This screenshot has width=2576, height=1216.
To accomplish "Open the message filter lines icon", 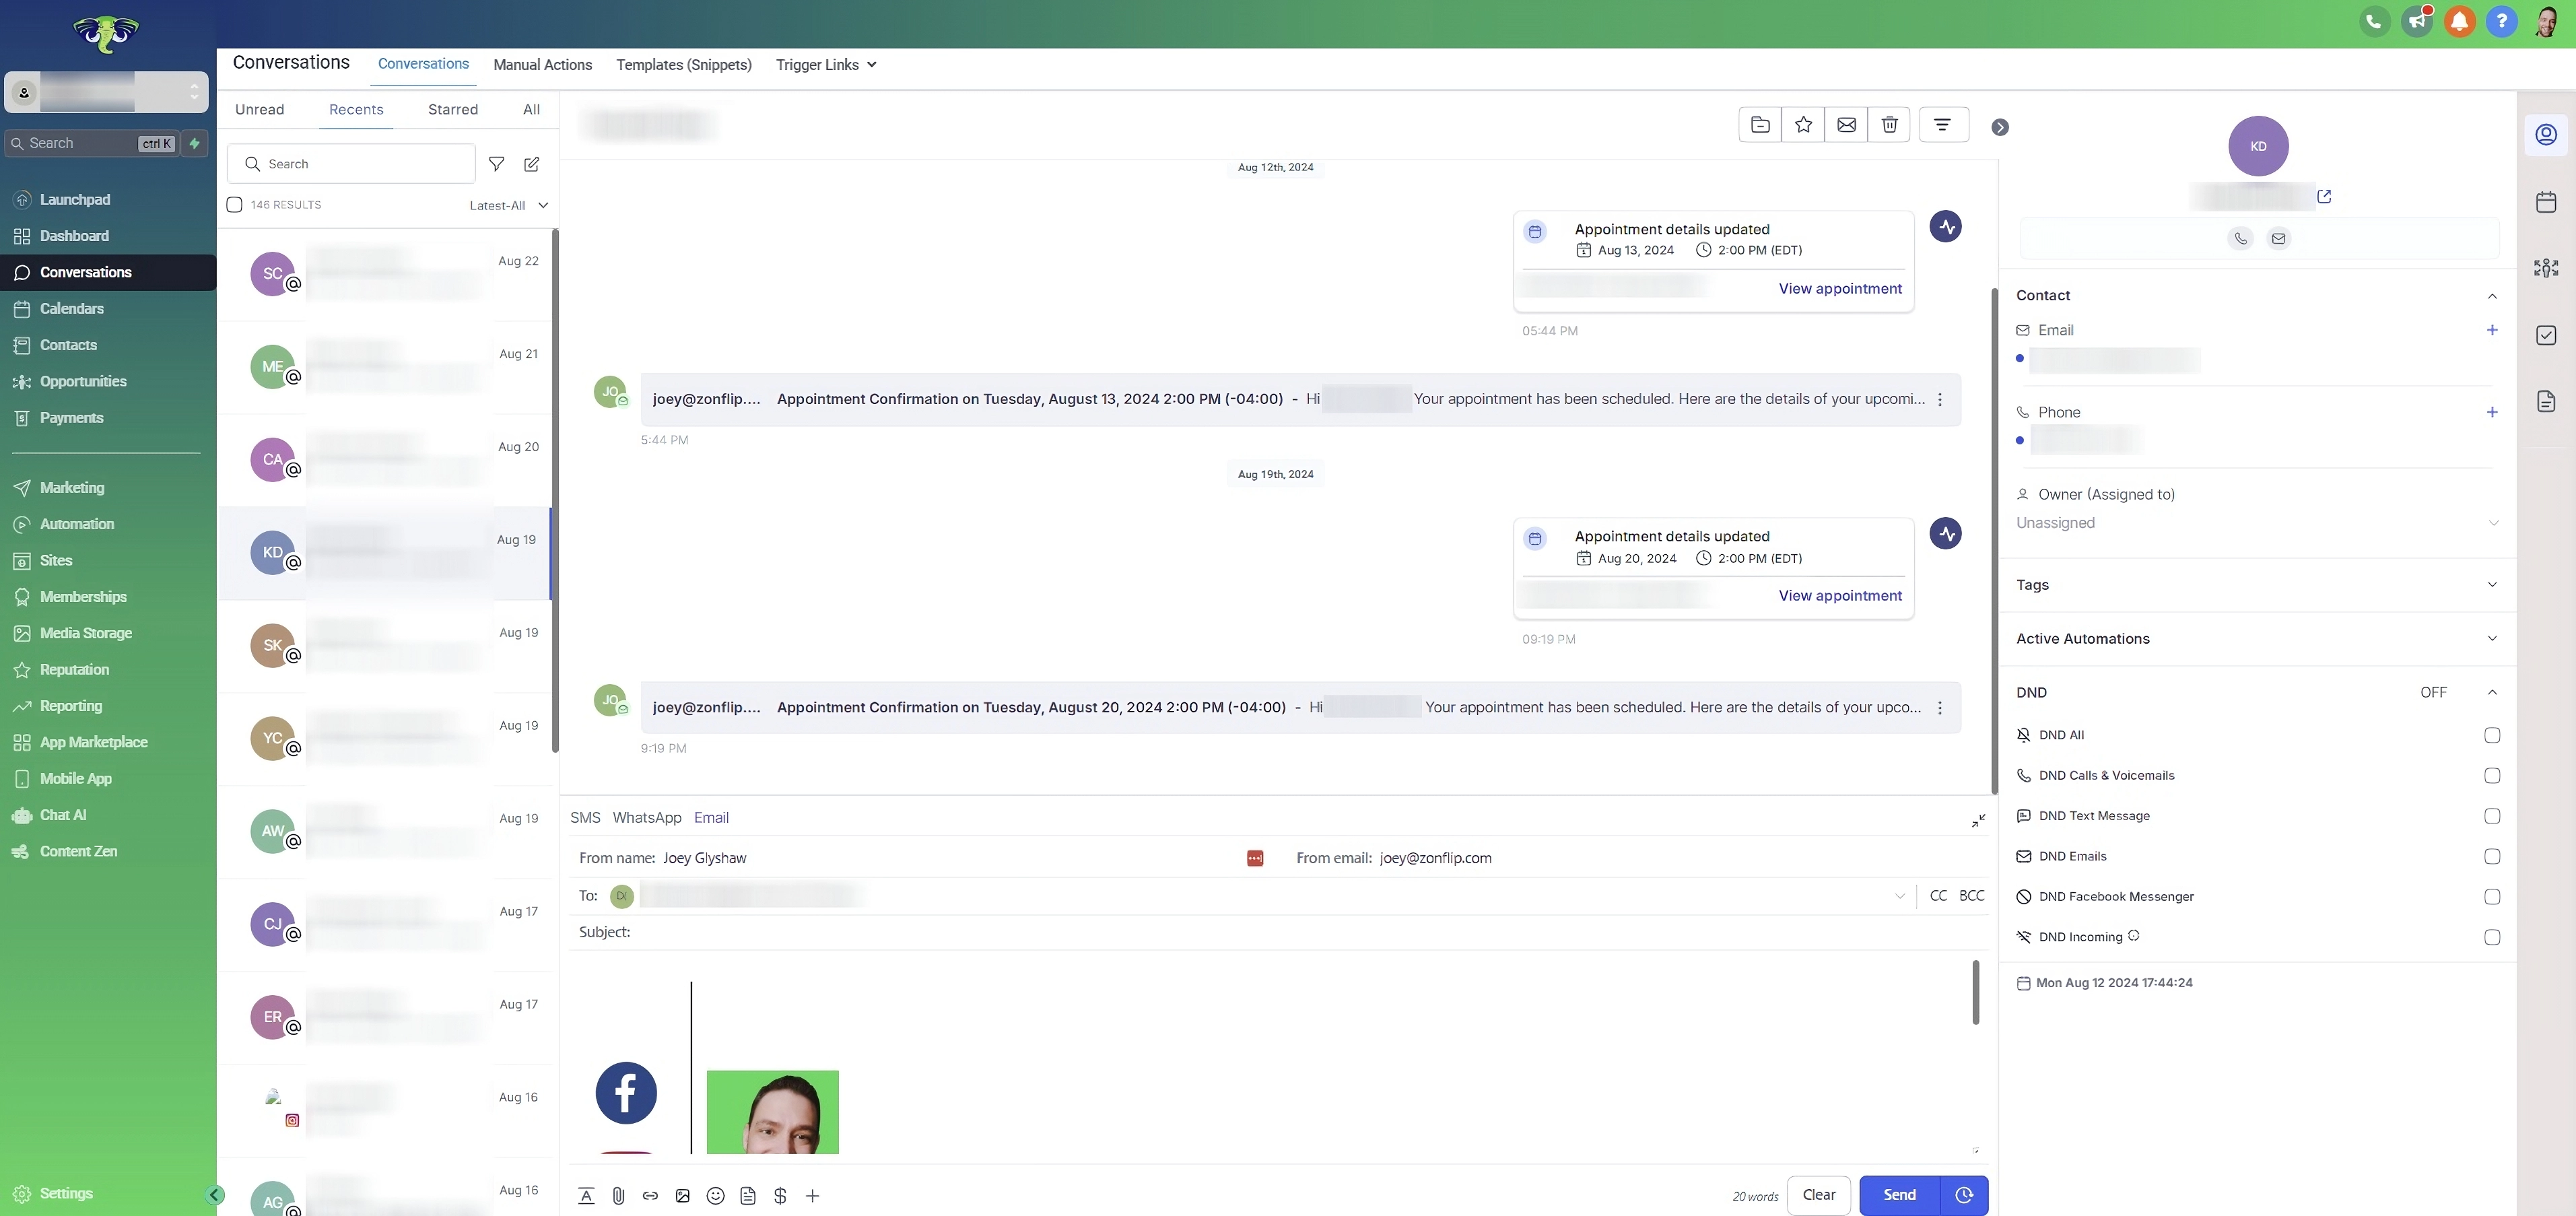I will (x=1942, y=125).
